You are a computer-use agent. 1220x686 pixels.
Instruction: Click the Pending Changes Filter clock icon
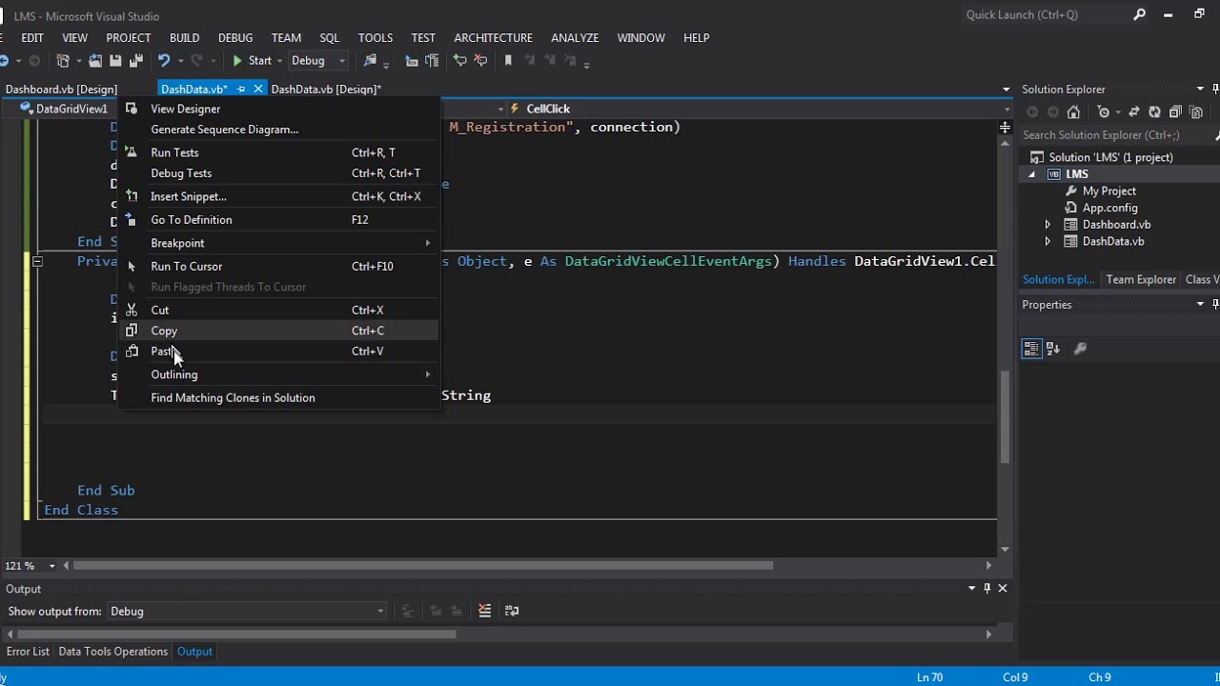(x=1104, y=111)
